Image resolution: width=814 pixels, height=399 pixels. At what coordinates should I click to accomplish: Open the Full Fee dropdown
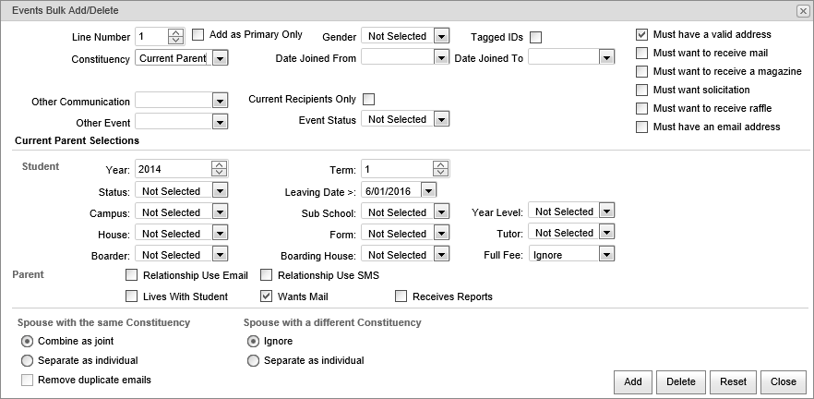tap(607, 253)
